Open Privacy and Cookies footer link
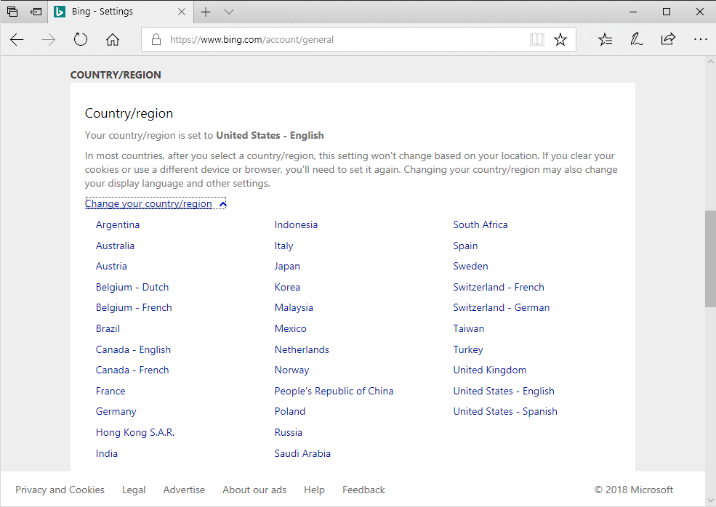This screenshot has height=507, width=716. click(x=60, y=490)
